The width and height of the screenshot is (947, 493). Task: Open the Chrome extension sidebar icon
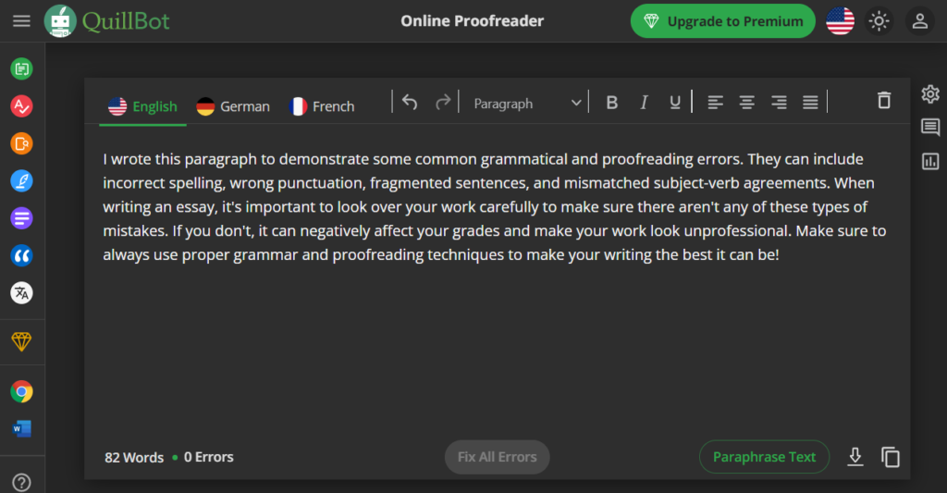(x=22, y=392)
